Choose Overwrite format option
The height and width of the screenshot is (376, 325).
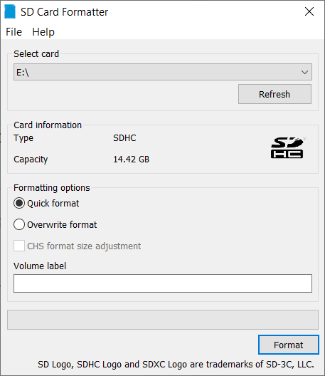(19, 225)
